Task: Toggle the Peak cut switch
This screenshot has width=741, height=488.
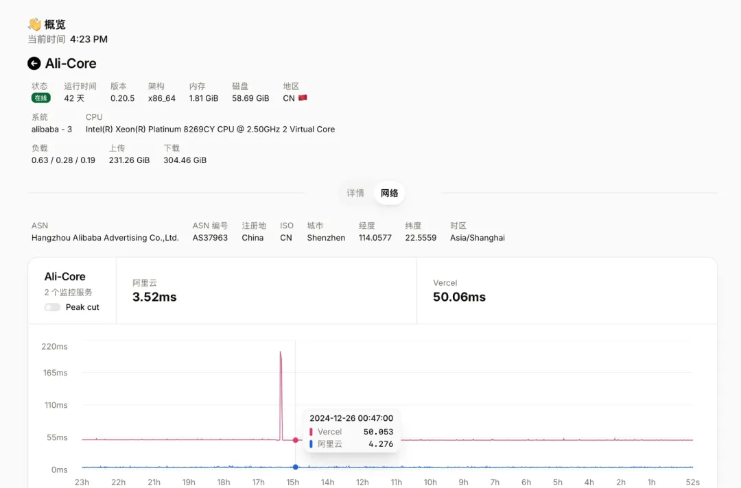Action: tap(52, 307)
